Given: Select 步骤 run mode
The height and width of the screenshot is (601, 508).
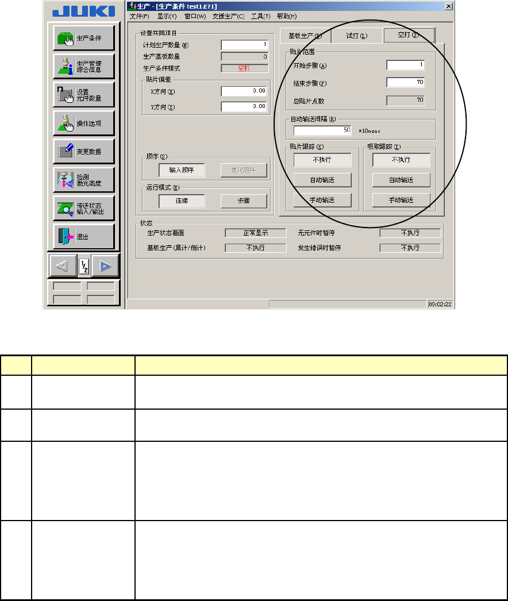Looking at the screenshot, I should pos(244,201).
